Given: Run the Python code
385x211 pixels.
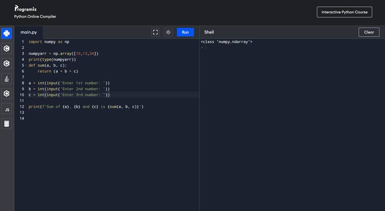Looking at the screenshot, I should coord(185,32).
